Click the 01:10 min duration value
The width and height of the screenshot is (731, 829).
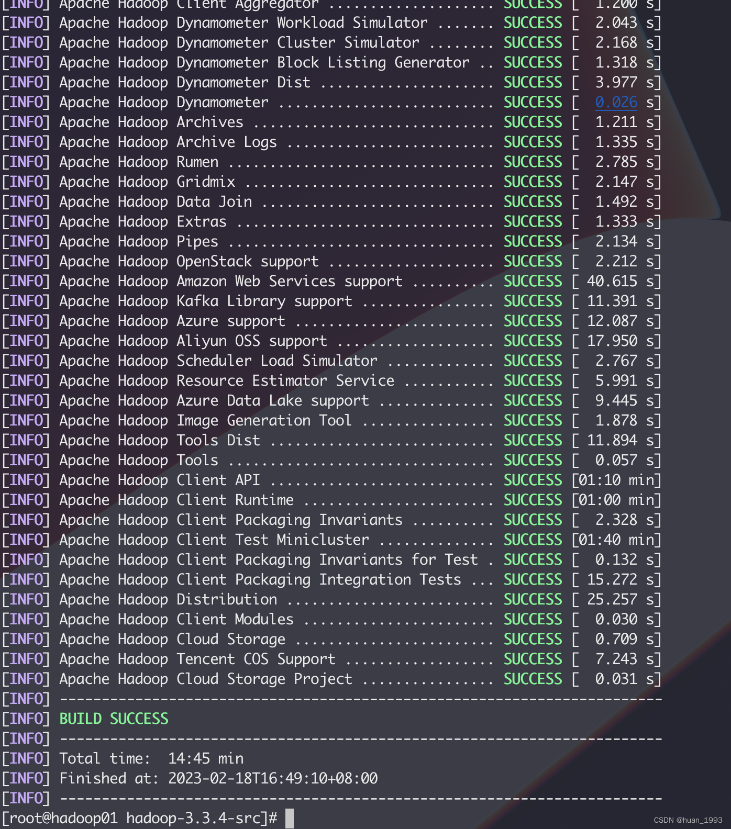click(x=616, y=480)
